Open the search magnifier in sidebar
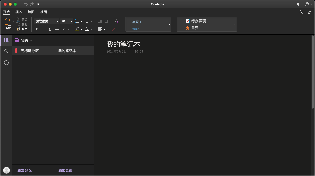 pos(6,51)
